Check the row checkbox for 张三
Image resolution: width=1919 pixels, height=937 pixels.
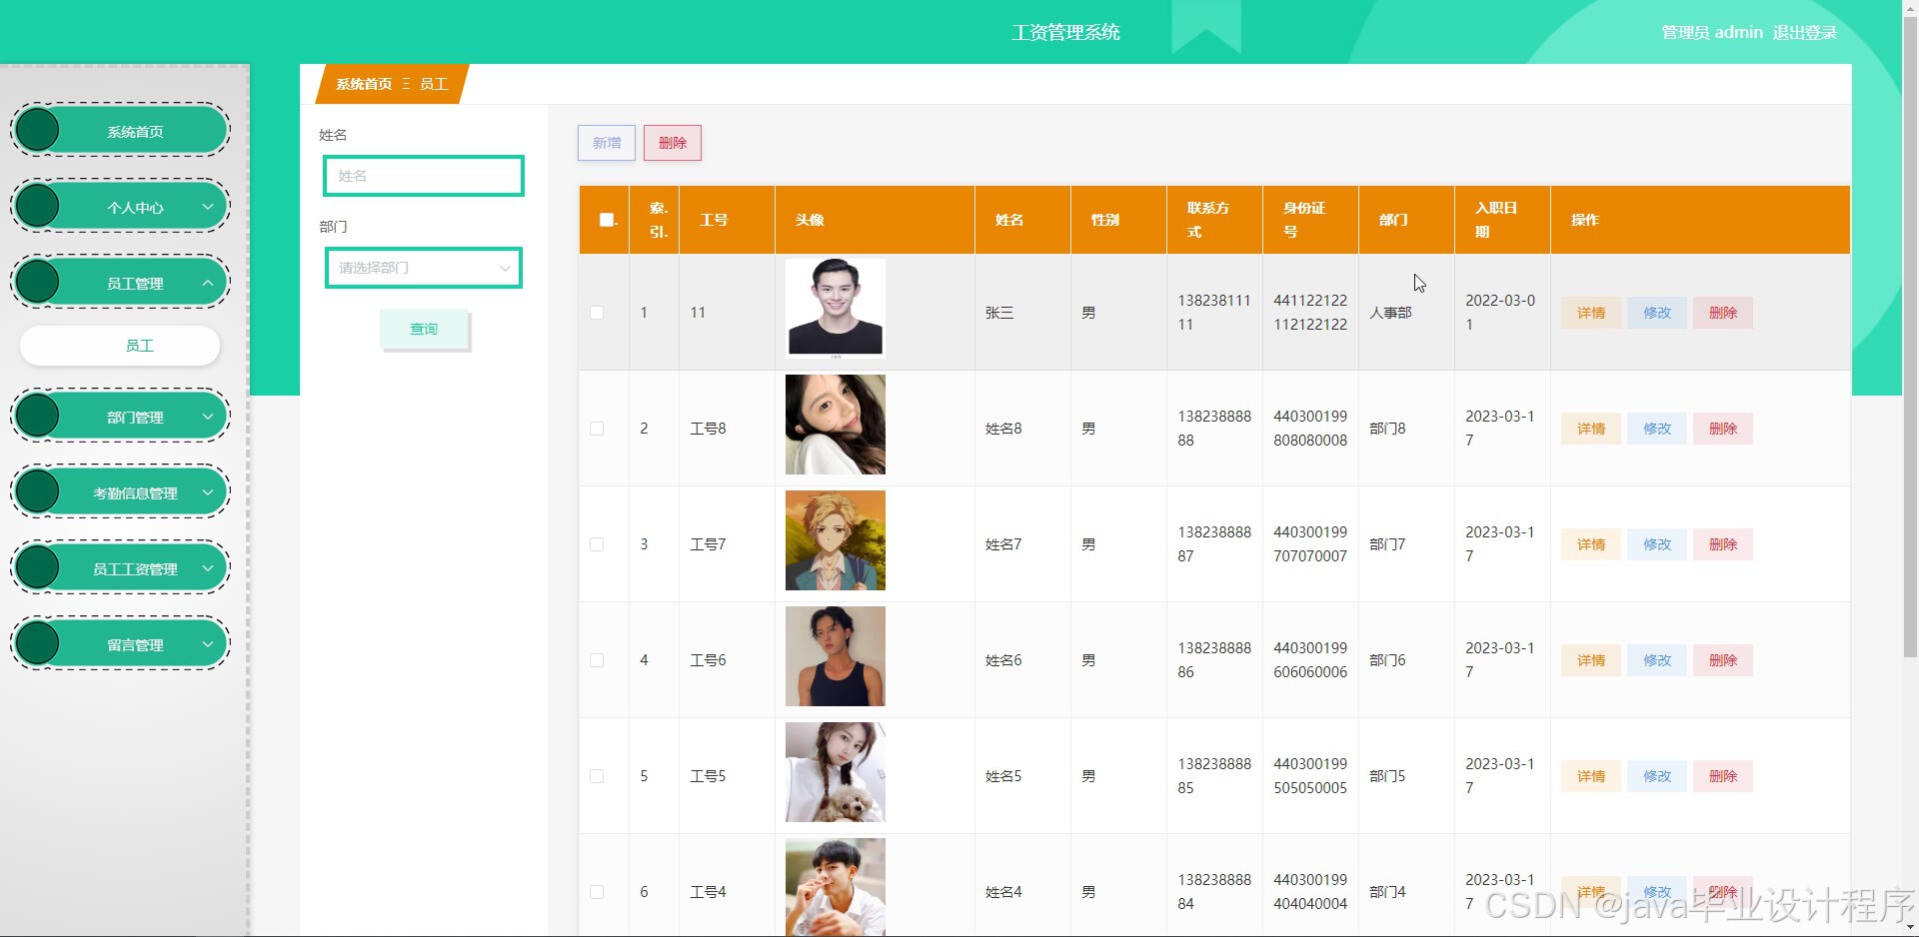pos(597,313)
